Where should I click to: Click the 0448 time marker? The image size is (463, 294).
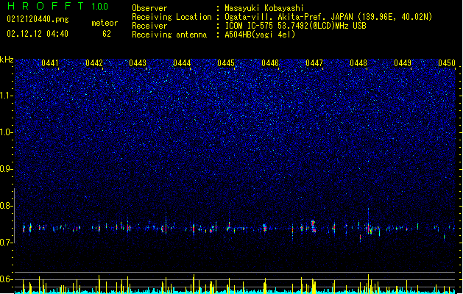tap(358, 63)
